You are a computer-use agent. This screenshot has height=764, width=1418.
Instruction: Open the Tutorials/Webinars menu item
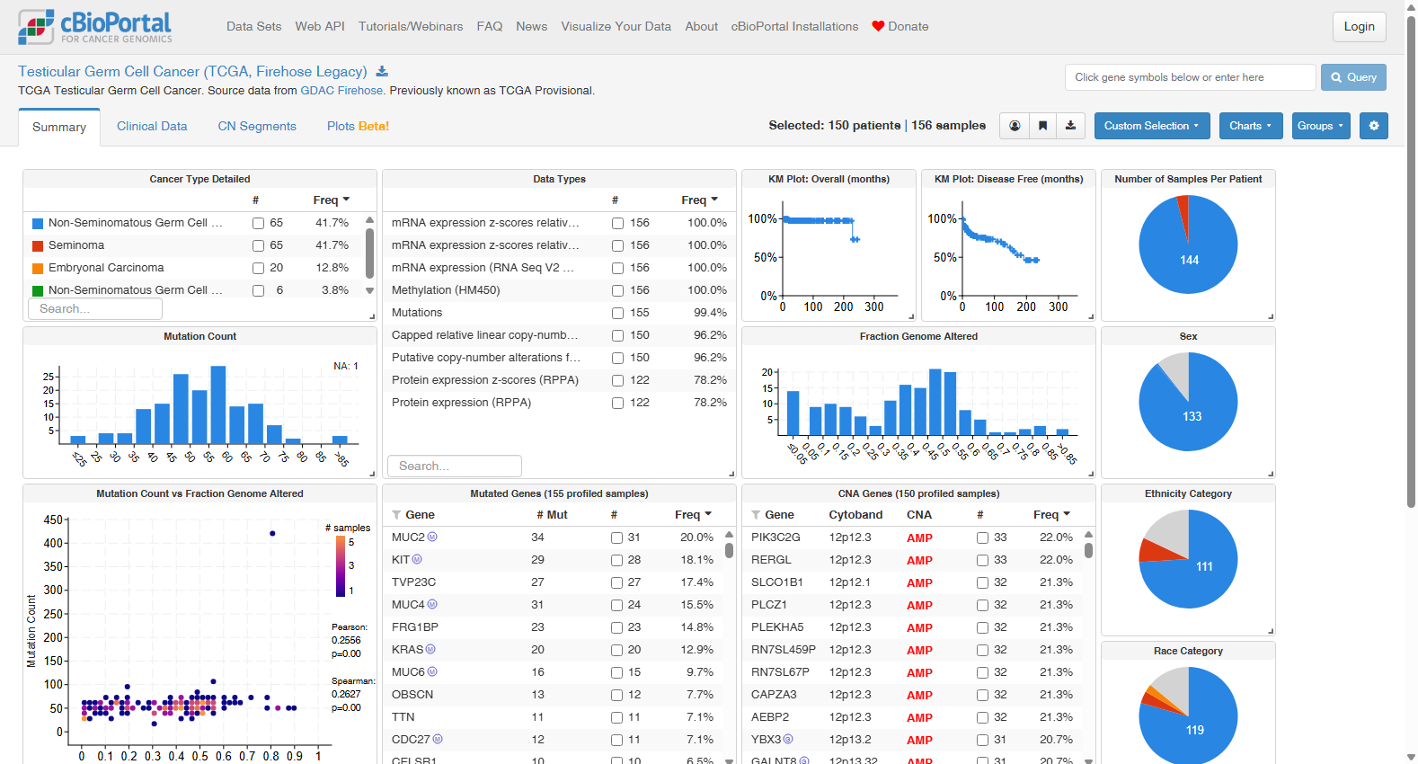411,27
